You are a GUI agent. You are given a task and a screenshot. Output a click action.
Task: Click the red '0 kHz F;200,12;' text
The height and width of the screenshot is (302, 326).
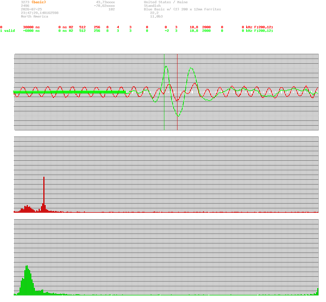(x=258, y=27)
